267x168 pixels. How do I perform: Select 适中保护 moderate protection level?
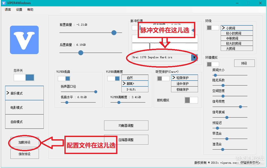click(x=185, y=83)
